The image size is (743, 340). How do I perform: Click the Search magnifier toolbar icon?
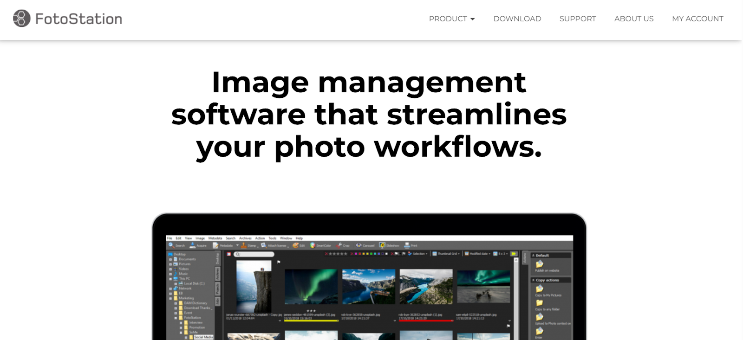tap(171, 245)
